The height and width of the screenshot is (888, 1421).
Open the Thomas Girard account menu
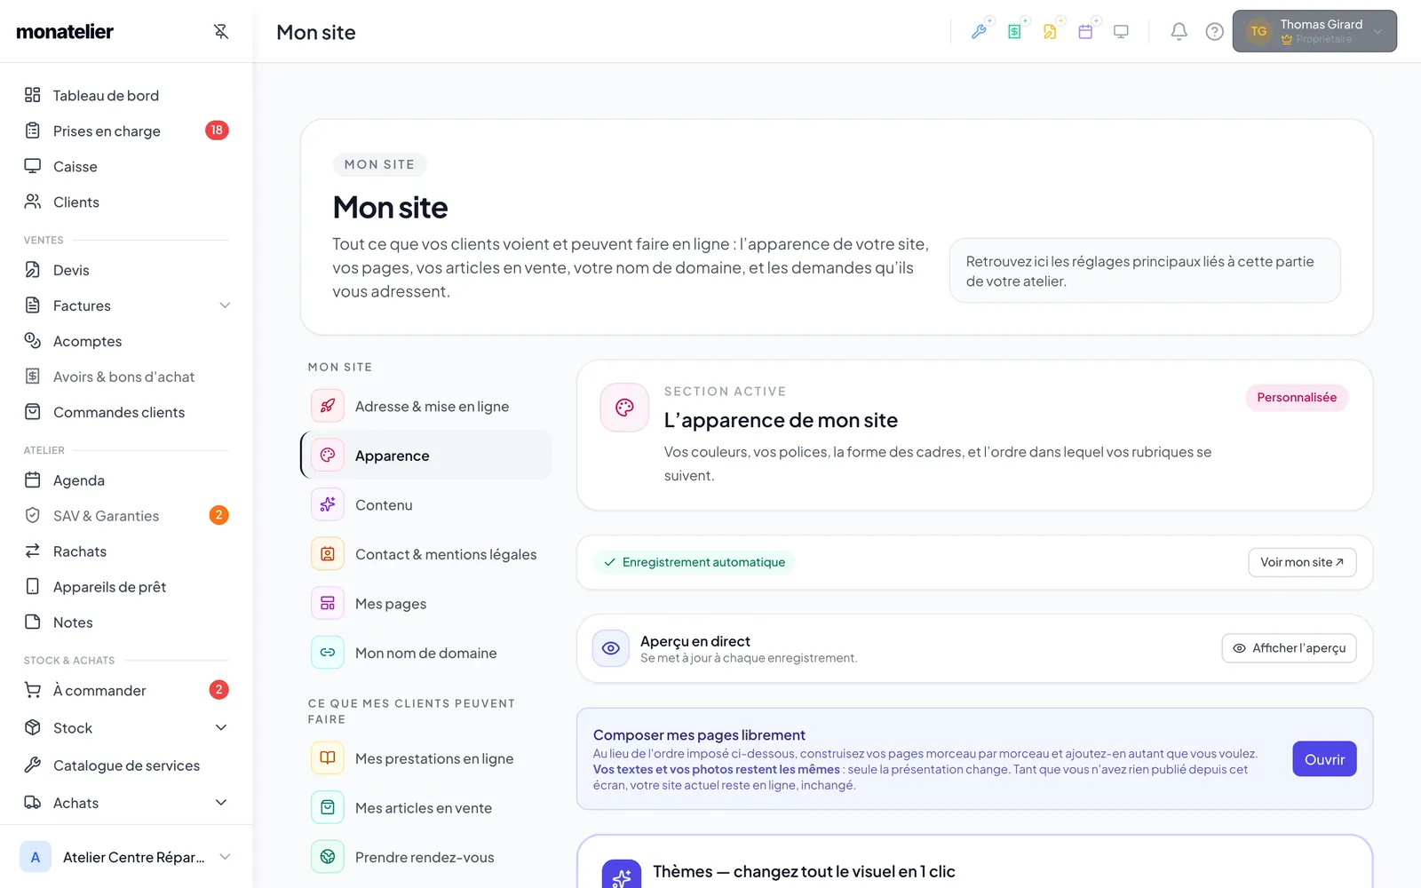pos(1314,31)
